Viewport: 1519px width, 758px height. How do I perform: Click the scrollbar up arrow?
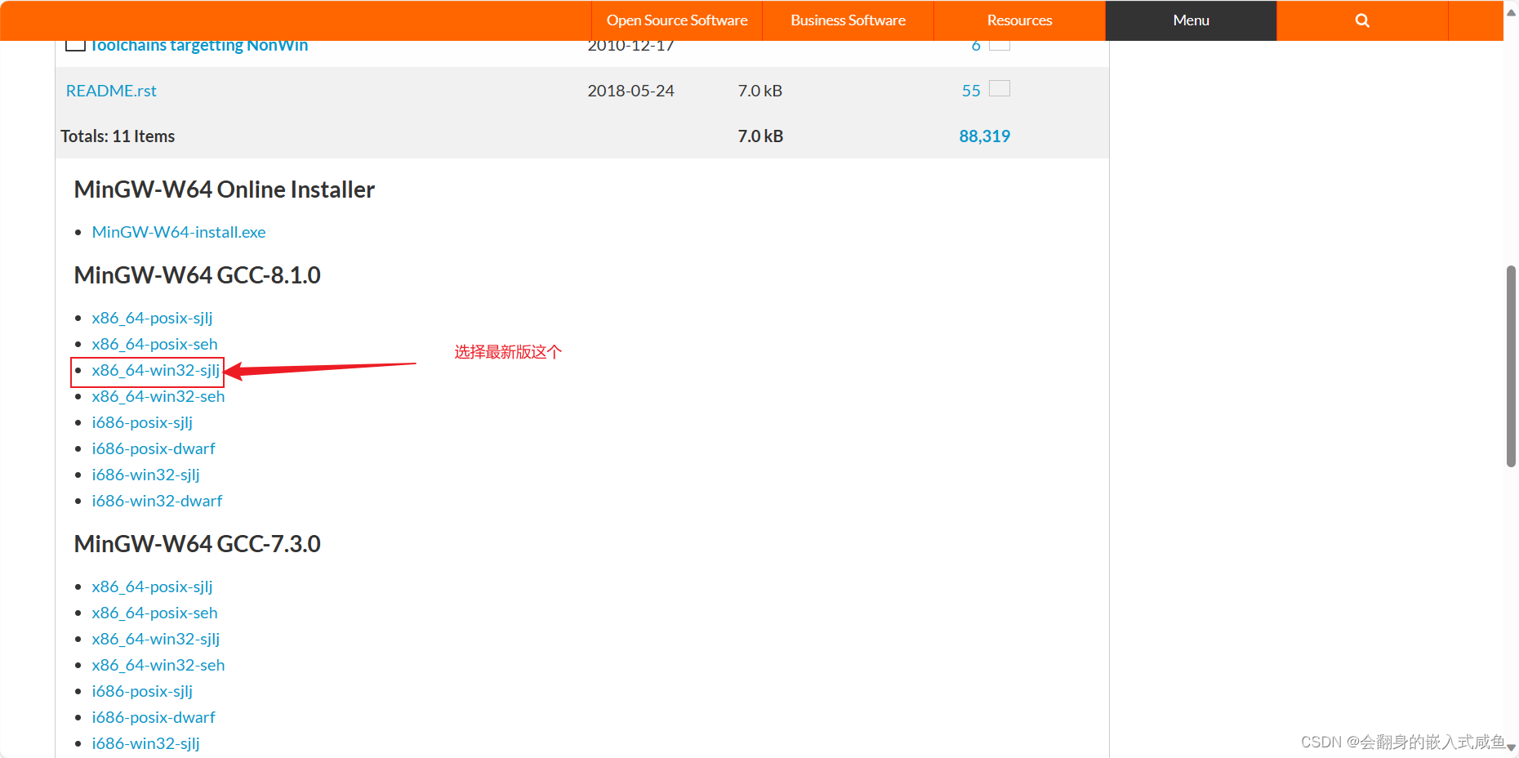pos(1511,12)
